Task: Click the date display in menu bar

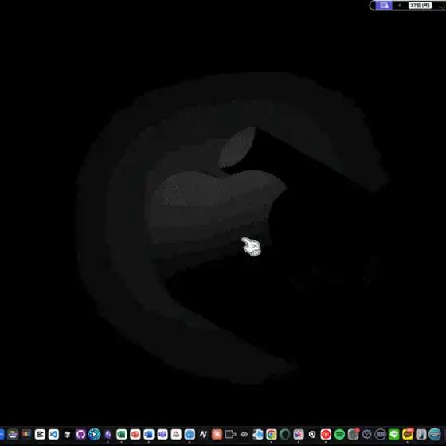Action: pos(421,6)
